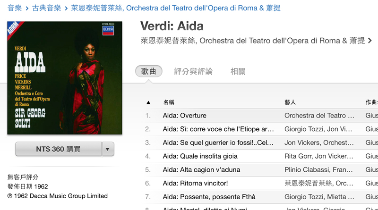Open the 相關 tab
The image size is (378, 210).
tap(238, 71)
